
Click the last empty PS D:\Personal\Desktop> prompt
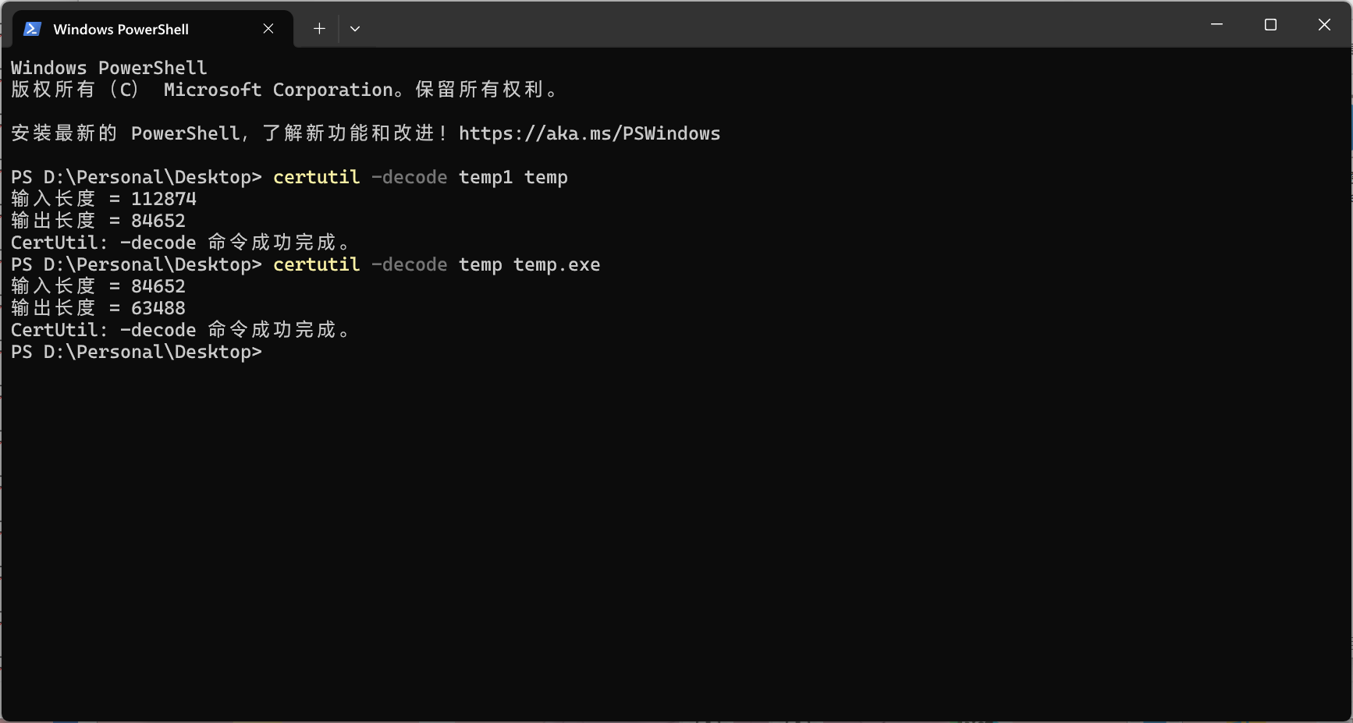click(x=137, y=352)
